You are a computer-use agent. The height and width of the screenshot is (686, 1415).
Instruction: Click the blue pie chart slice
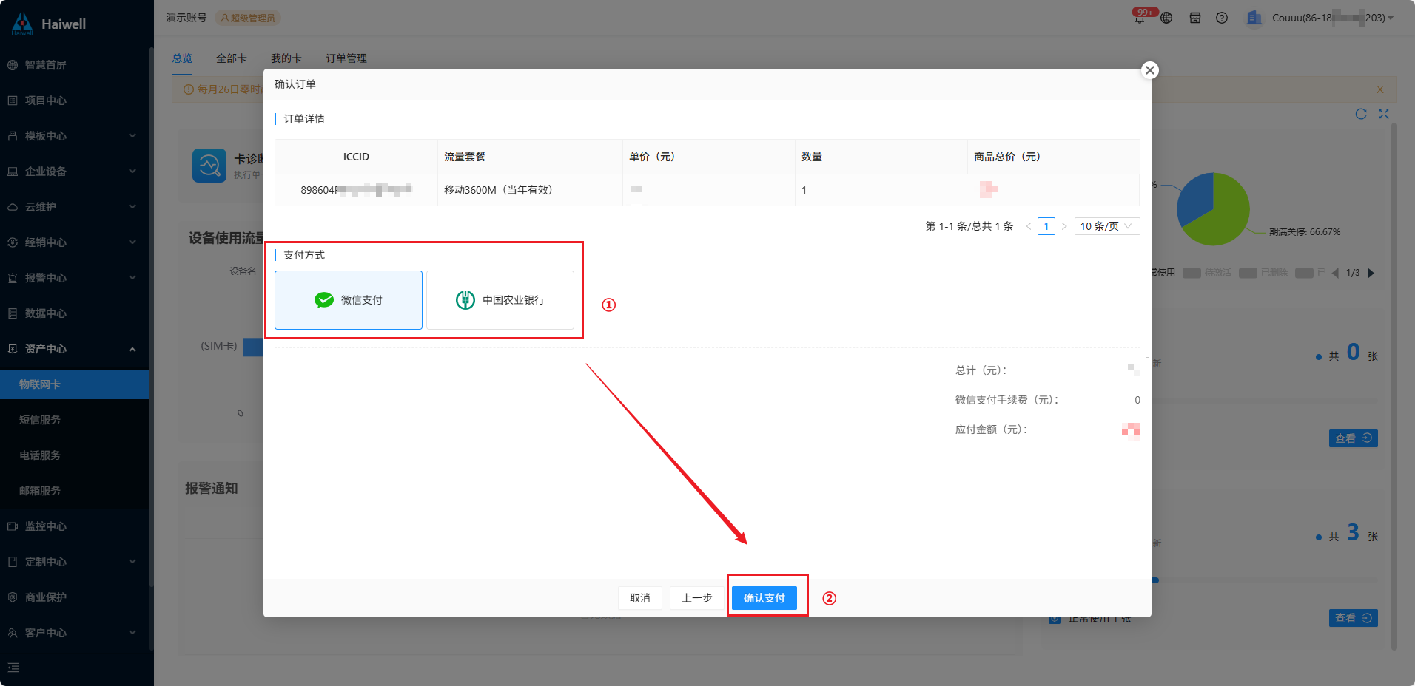coord(1197,197)
